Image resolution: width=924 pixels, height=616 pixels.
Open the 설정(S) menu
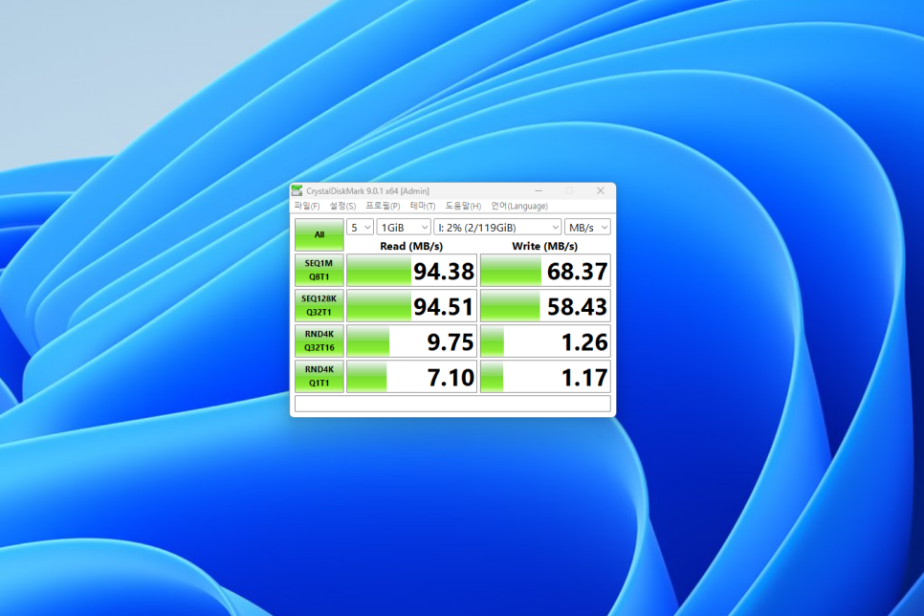(342, 206)
